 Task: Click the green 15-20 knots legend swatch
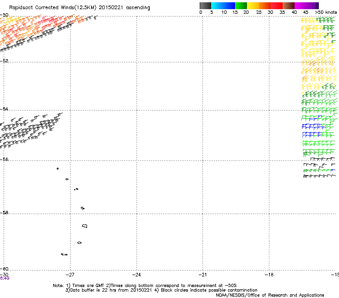[241, 6]
